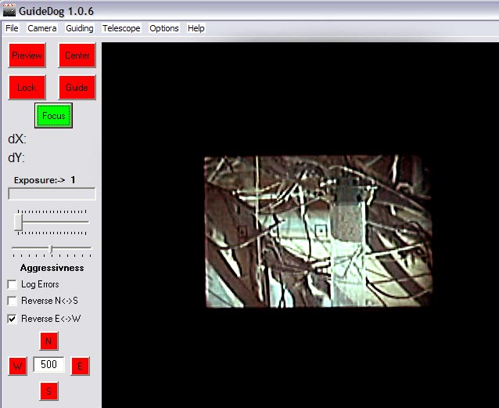Click the dX: readout label
Viewport: 499px width, 408px height.
(x=17, y=139)
